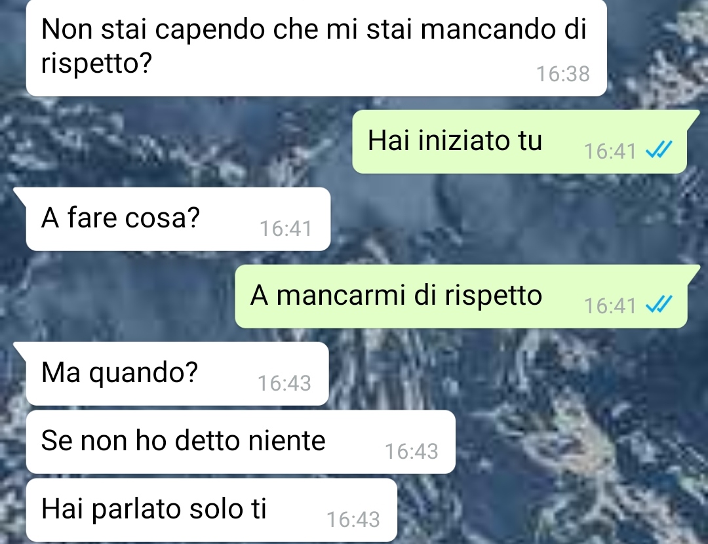
Task: Click the 16:38 timestamp on first message
Action: click(x=563, y=74)
